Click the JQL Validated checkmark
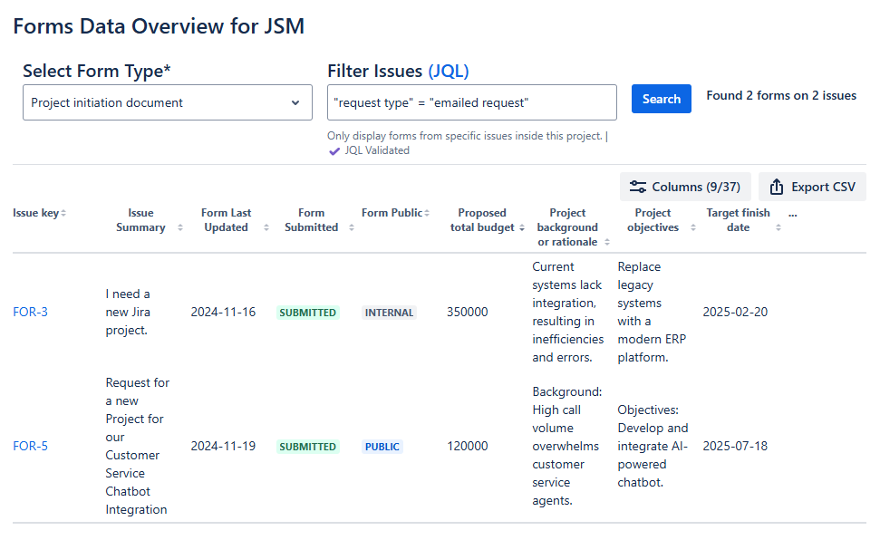880x540 pixels. click(x=334, y=150)
